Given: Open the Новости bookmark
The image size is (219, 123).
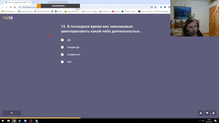Looking at the screenshot, I should pos(59,11).
